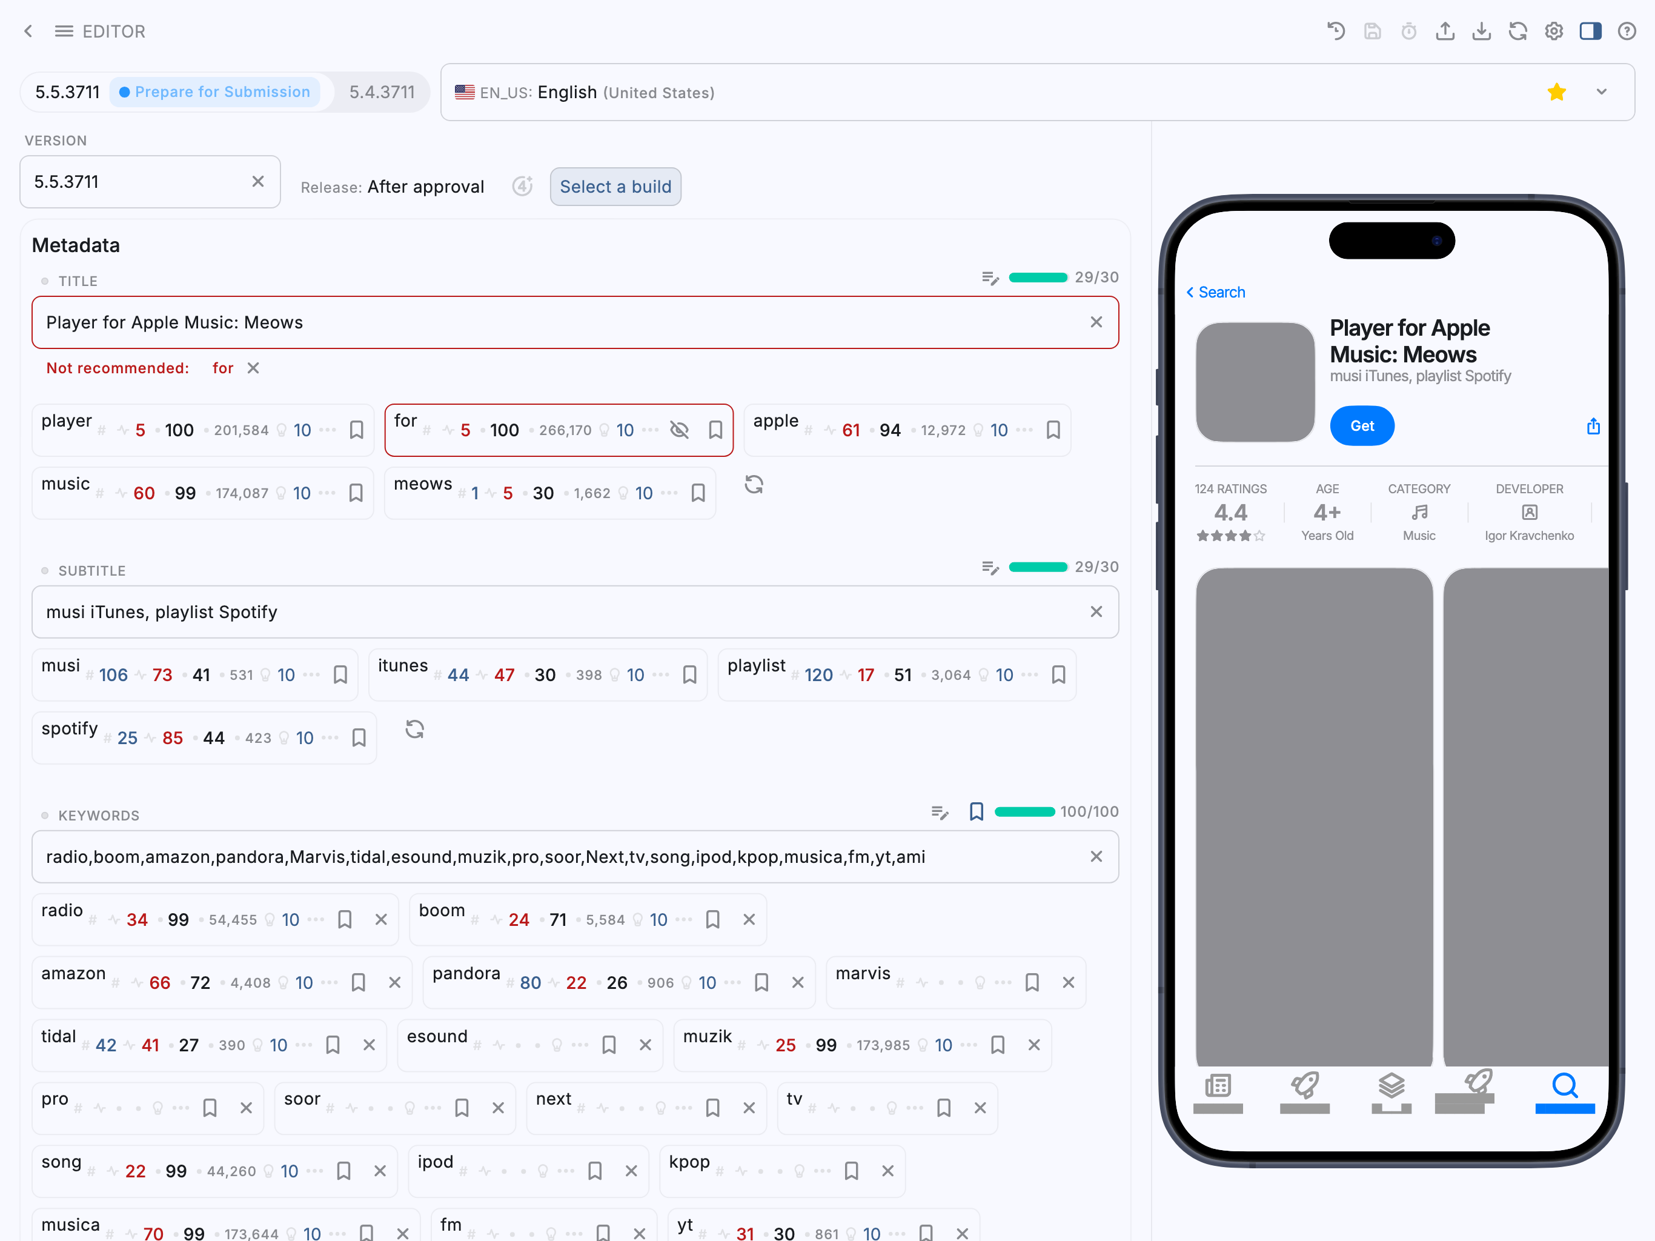The width and height of the screenshot is (1655, 1241).
Task: Toggle the favorite star for EN_US locale
Action: [x=1556, y=92]
